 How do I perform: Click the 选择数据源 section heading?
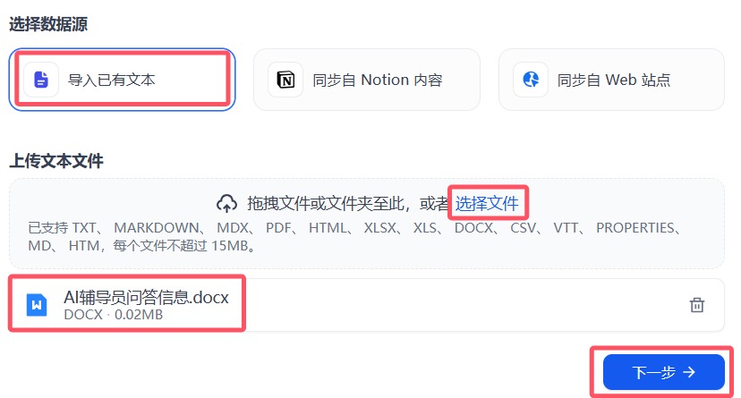click(48, 23)
